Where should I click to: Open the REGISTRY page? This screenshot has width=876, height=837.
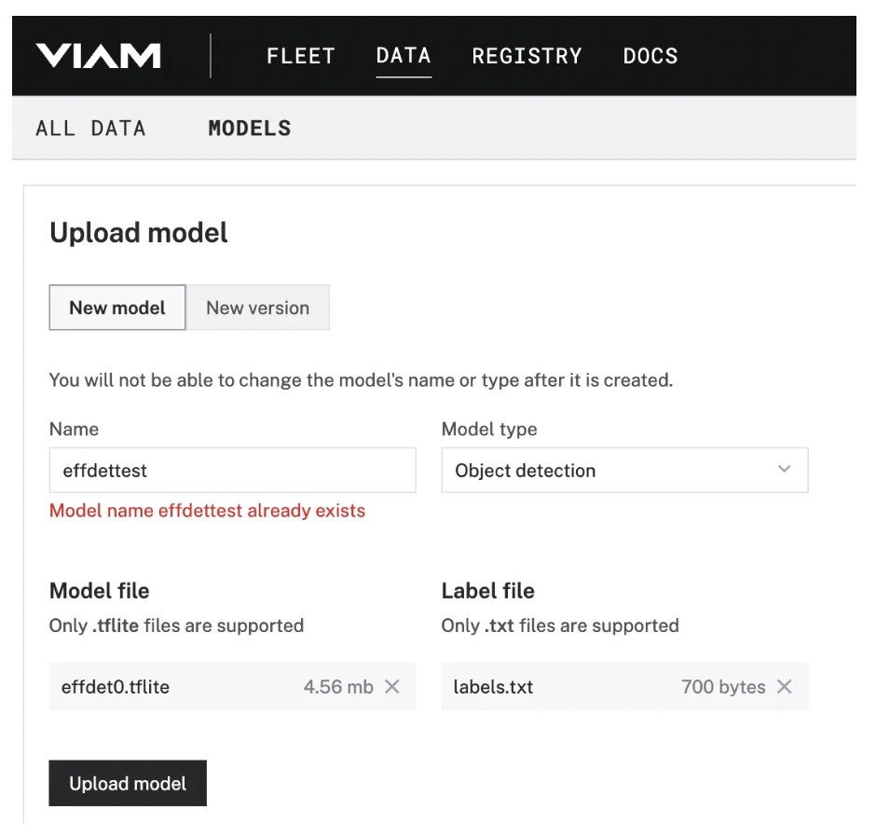[527, 56]
